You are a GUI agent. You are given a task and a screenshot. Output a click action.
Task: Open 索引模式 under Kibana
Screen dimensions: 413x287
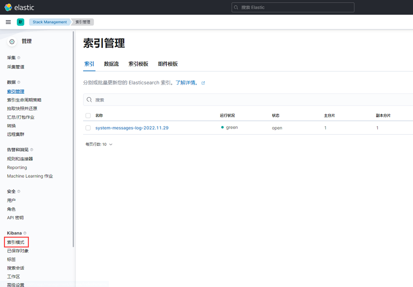[16, 242]
